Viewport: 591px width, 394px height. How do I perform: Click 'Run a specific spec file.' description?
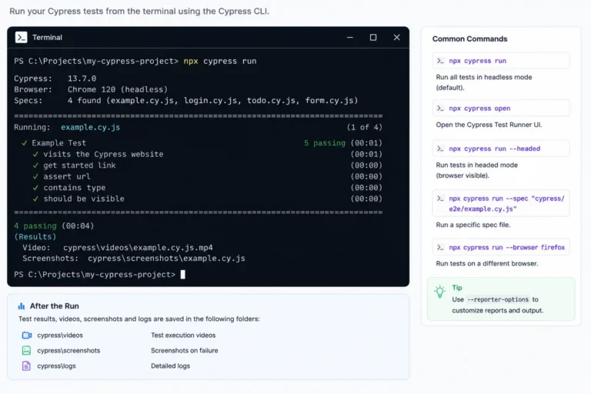[x=473, y=225]
